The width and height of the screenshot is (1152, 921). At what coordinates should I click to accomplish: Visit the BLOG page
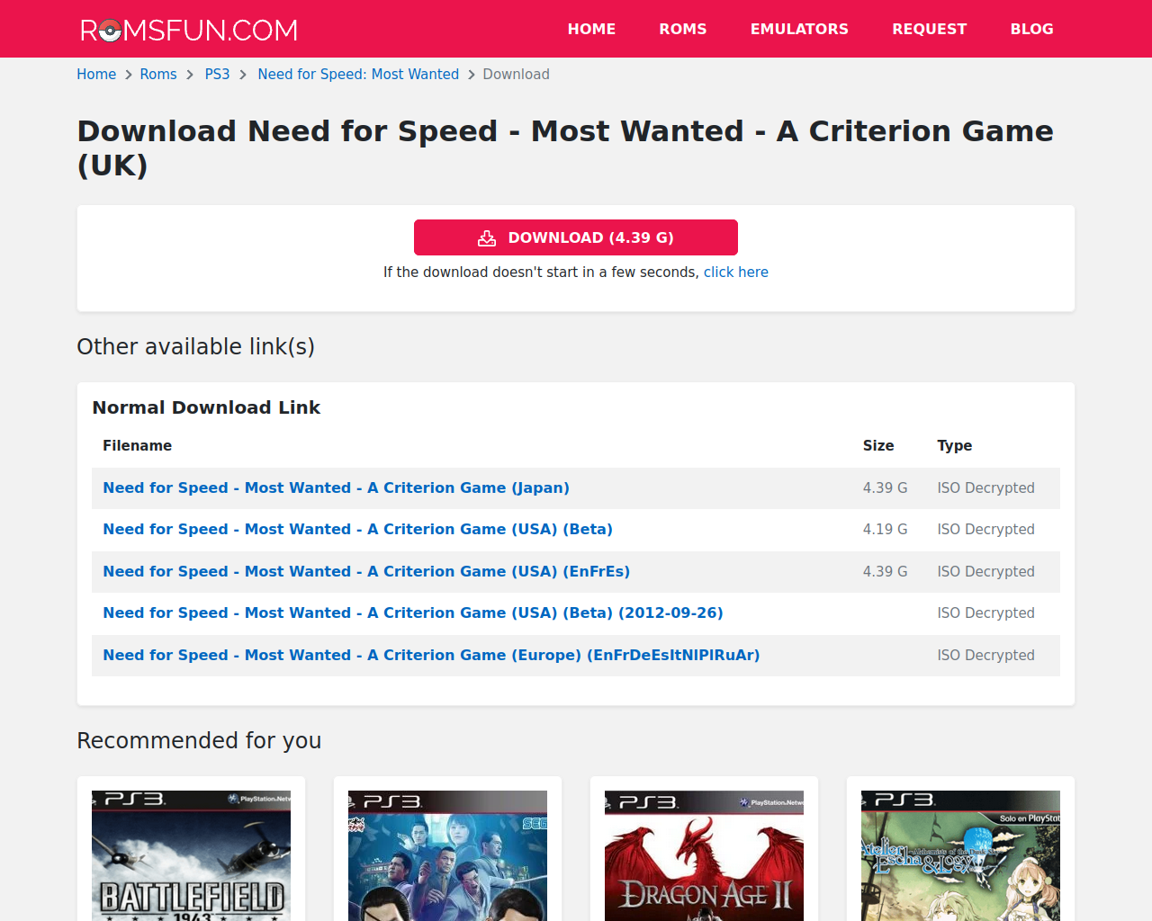(1031, 29)
